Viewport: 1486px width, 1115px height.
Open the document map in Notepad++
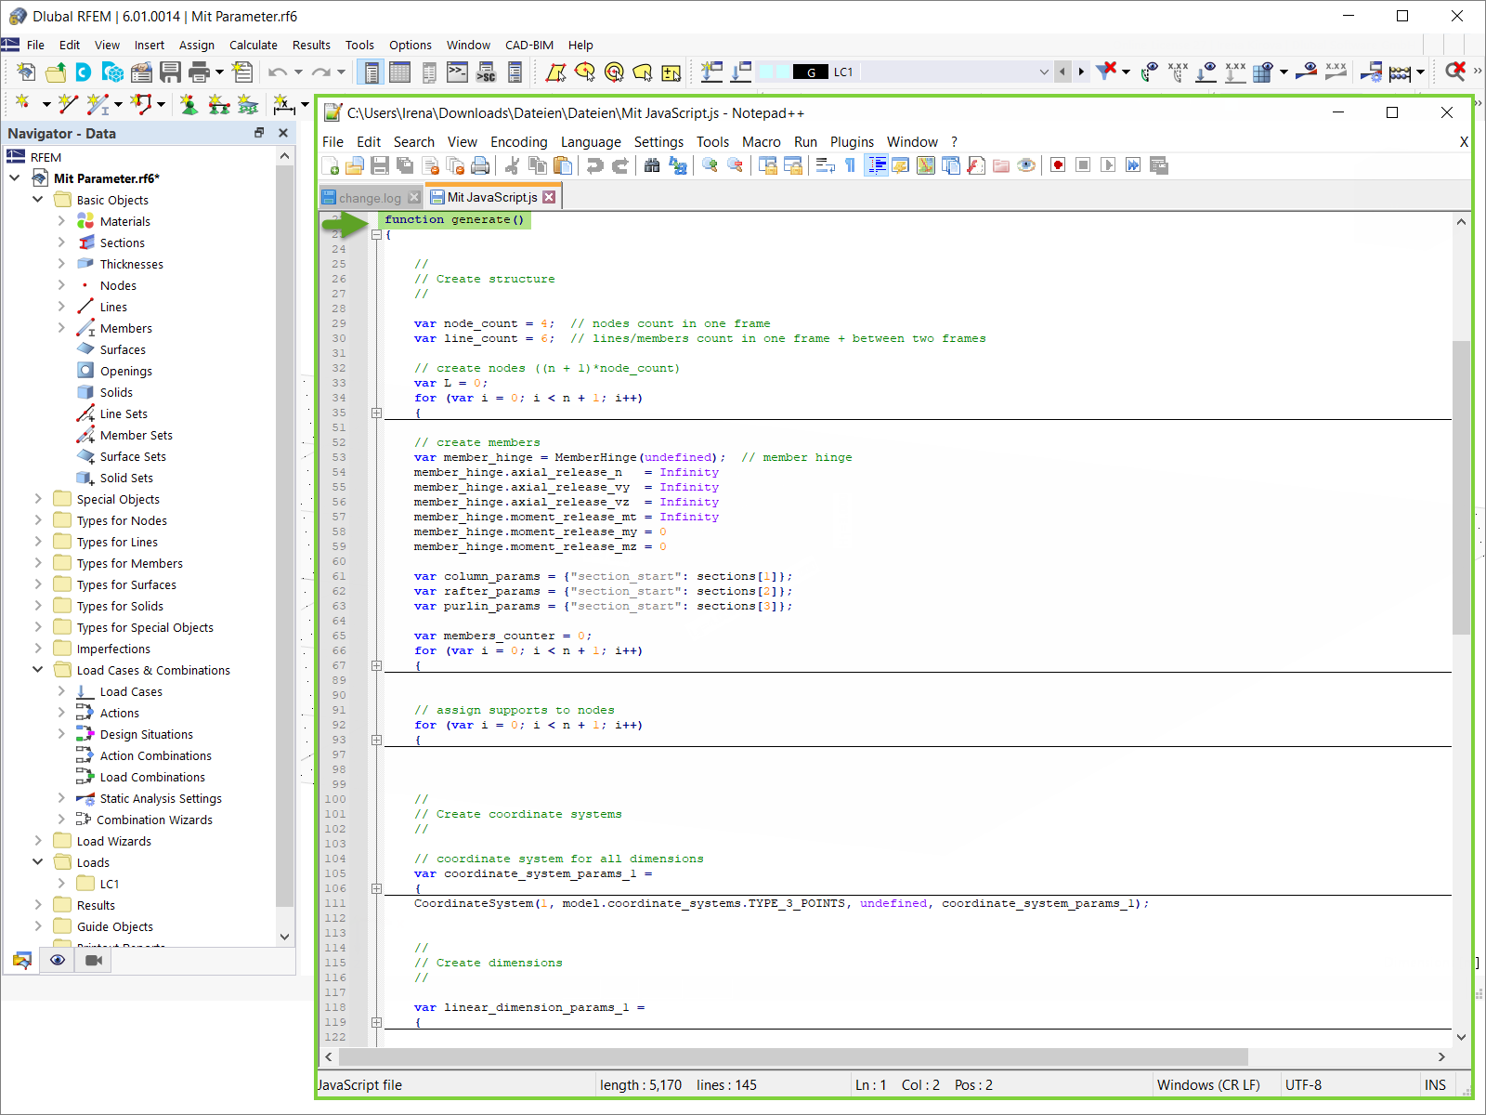tap(926, 164)
